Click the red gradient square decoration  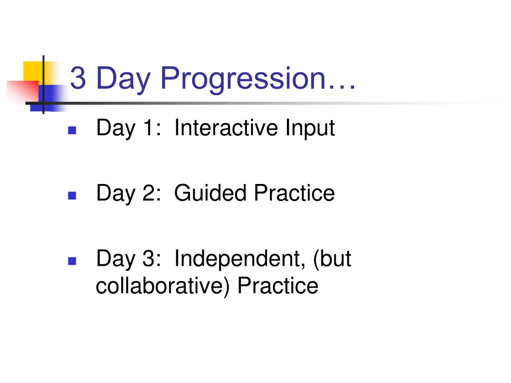click(x=23, y=91)
